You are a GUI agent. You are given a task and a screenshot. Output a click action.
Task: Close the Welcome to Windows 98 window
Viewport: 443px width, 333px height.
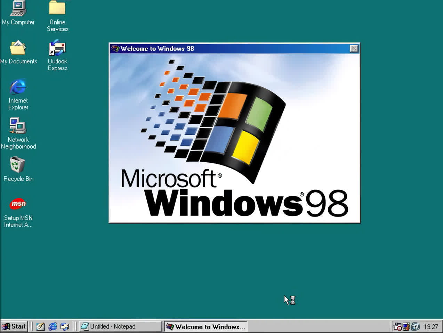[x=354, y=49]
